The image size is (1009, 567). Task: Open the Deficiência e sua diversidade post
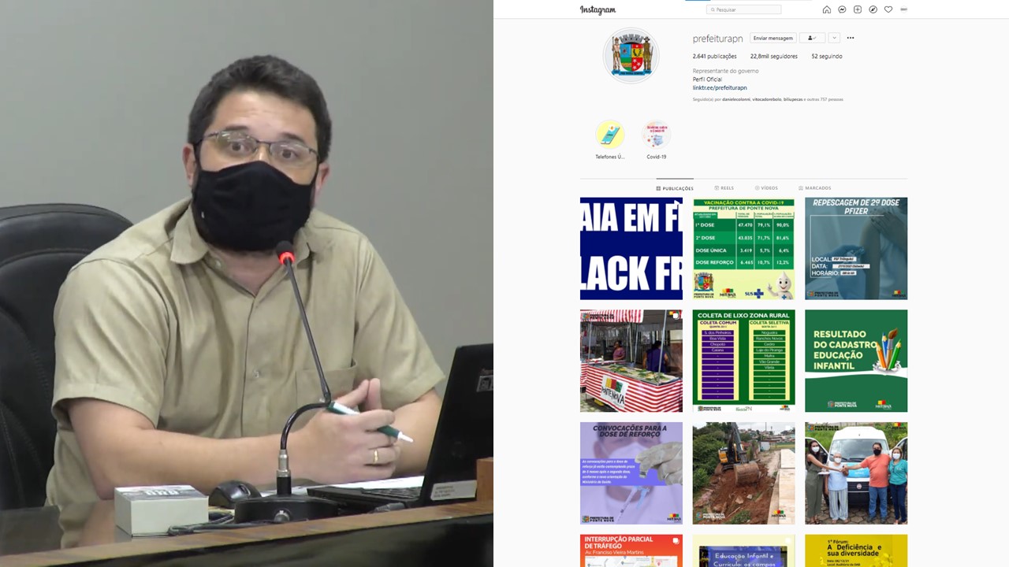click(856, 550)
